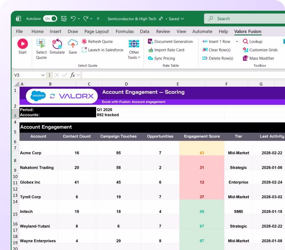The width and height of the screenshot is (285, 250).
Task: Open Customize Quick Access Toolbar menu
Action: (x=98, y=19)
